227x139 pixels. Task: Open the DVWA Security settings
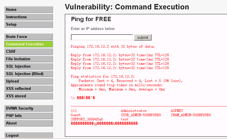(x=29, y=108)
